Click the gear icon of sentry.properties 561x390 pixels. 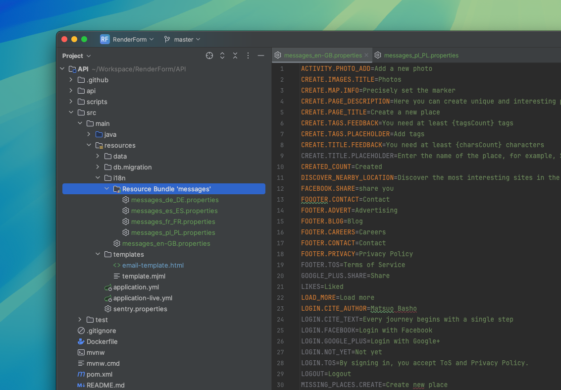[x=107, y=309]
